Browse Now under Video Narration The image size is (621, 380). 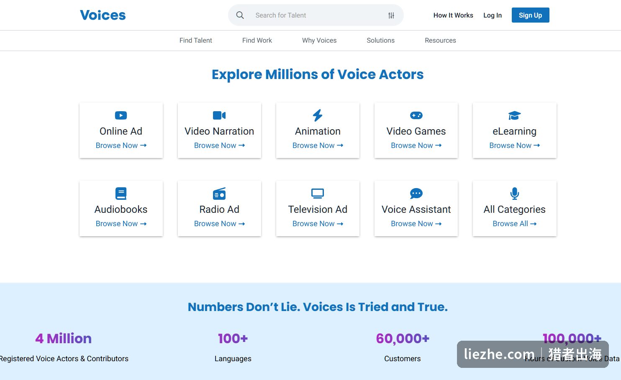[x=219, y=145]
